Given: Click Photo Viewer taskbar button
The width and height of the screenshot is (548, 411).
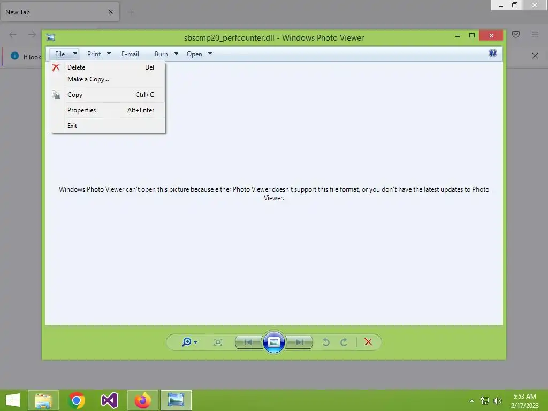Looking at the screenshot, I should [x=176, y=400].
